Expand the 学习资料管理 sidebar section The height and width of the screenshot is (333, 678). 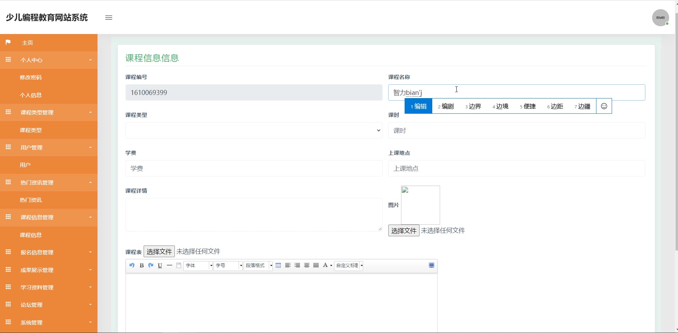coord(49,287)
